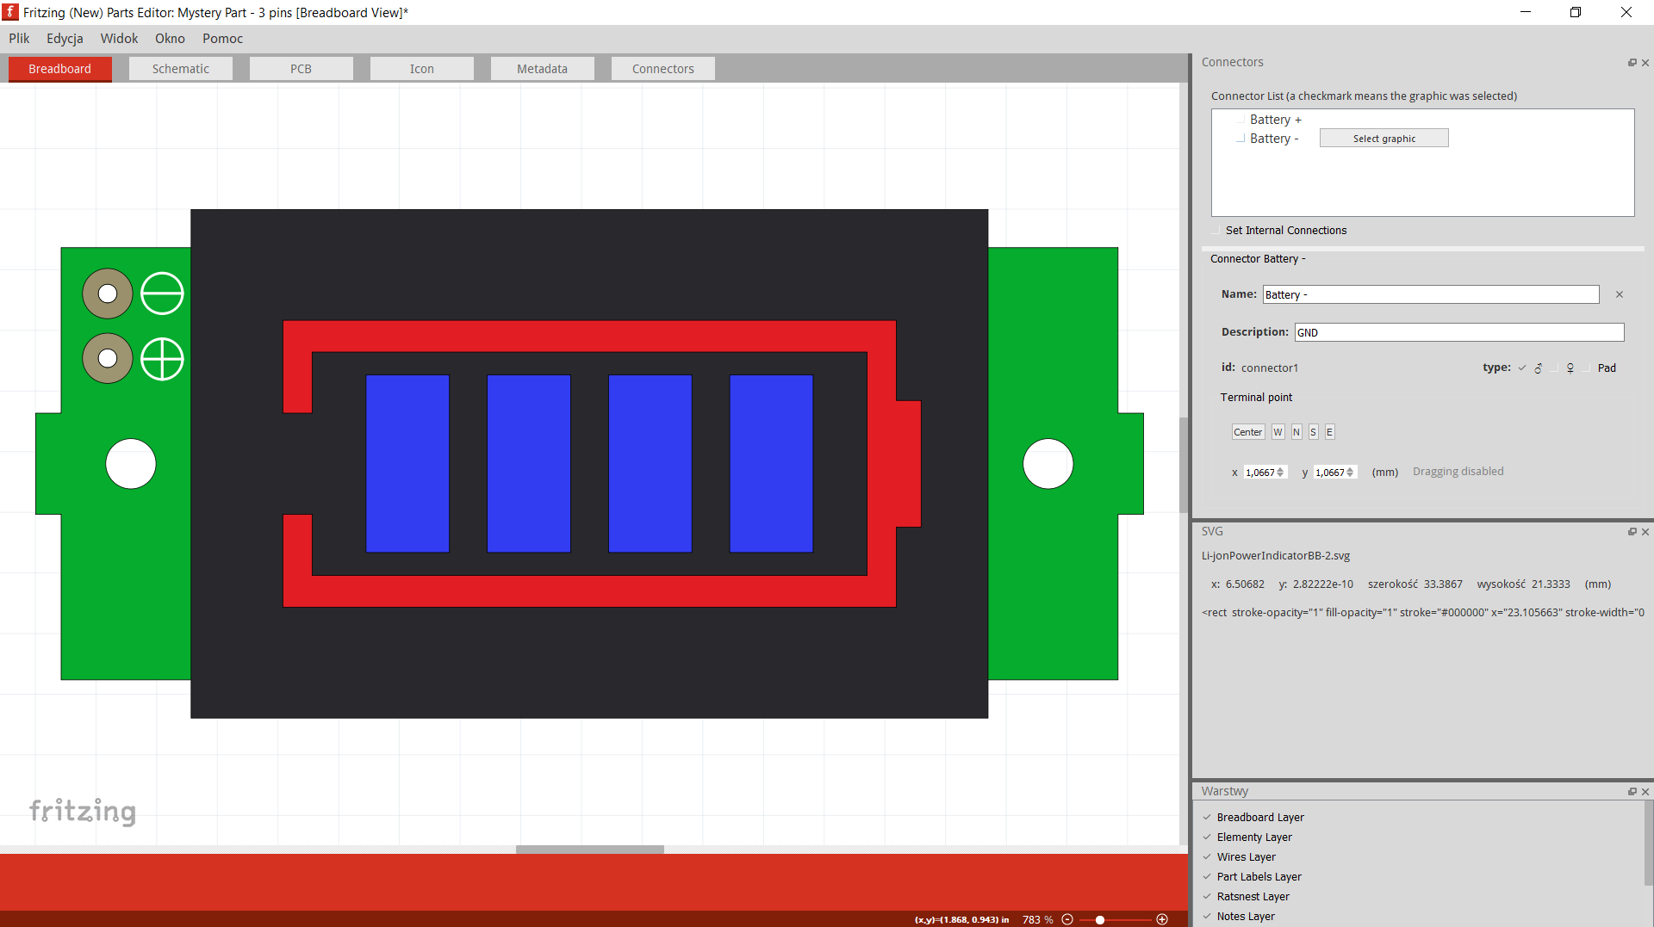Close the Connectors panel
The width and height of the screenshot is (1654, 927).
(x=1645, y=63)
